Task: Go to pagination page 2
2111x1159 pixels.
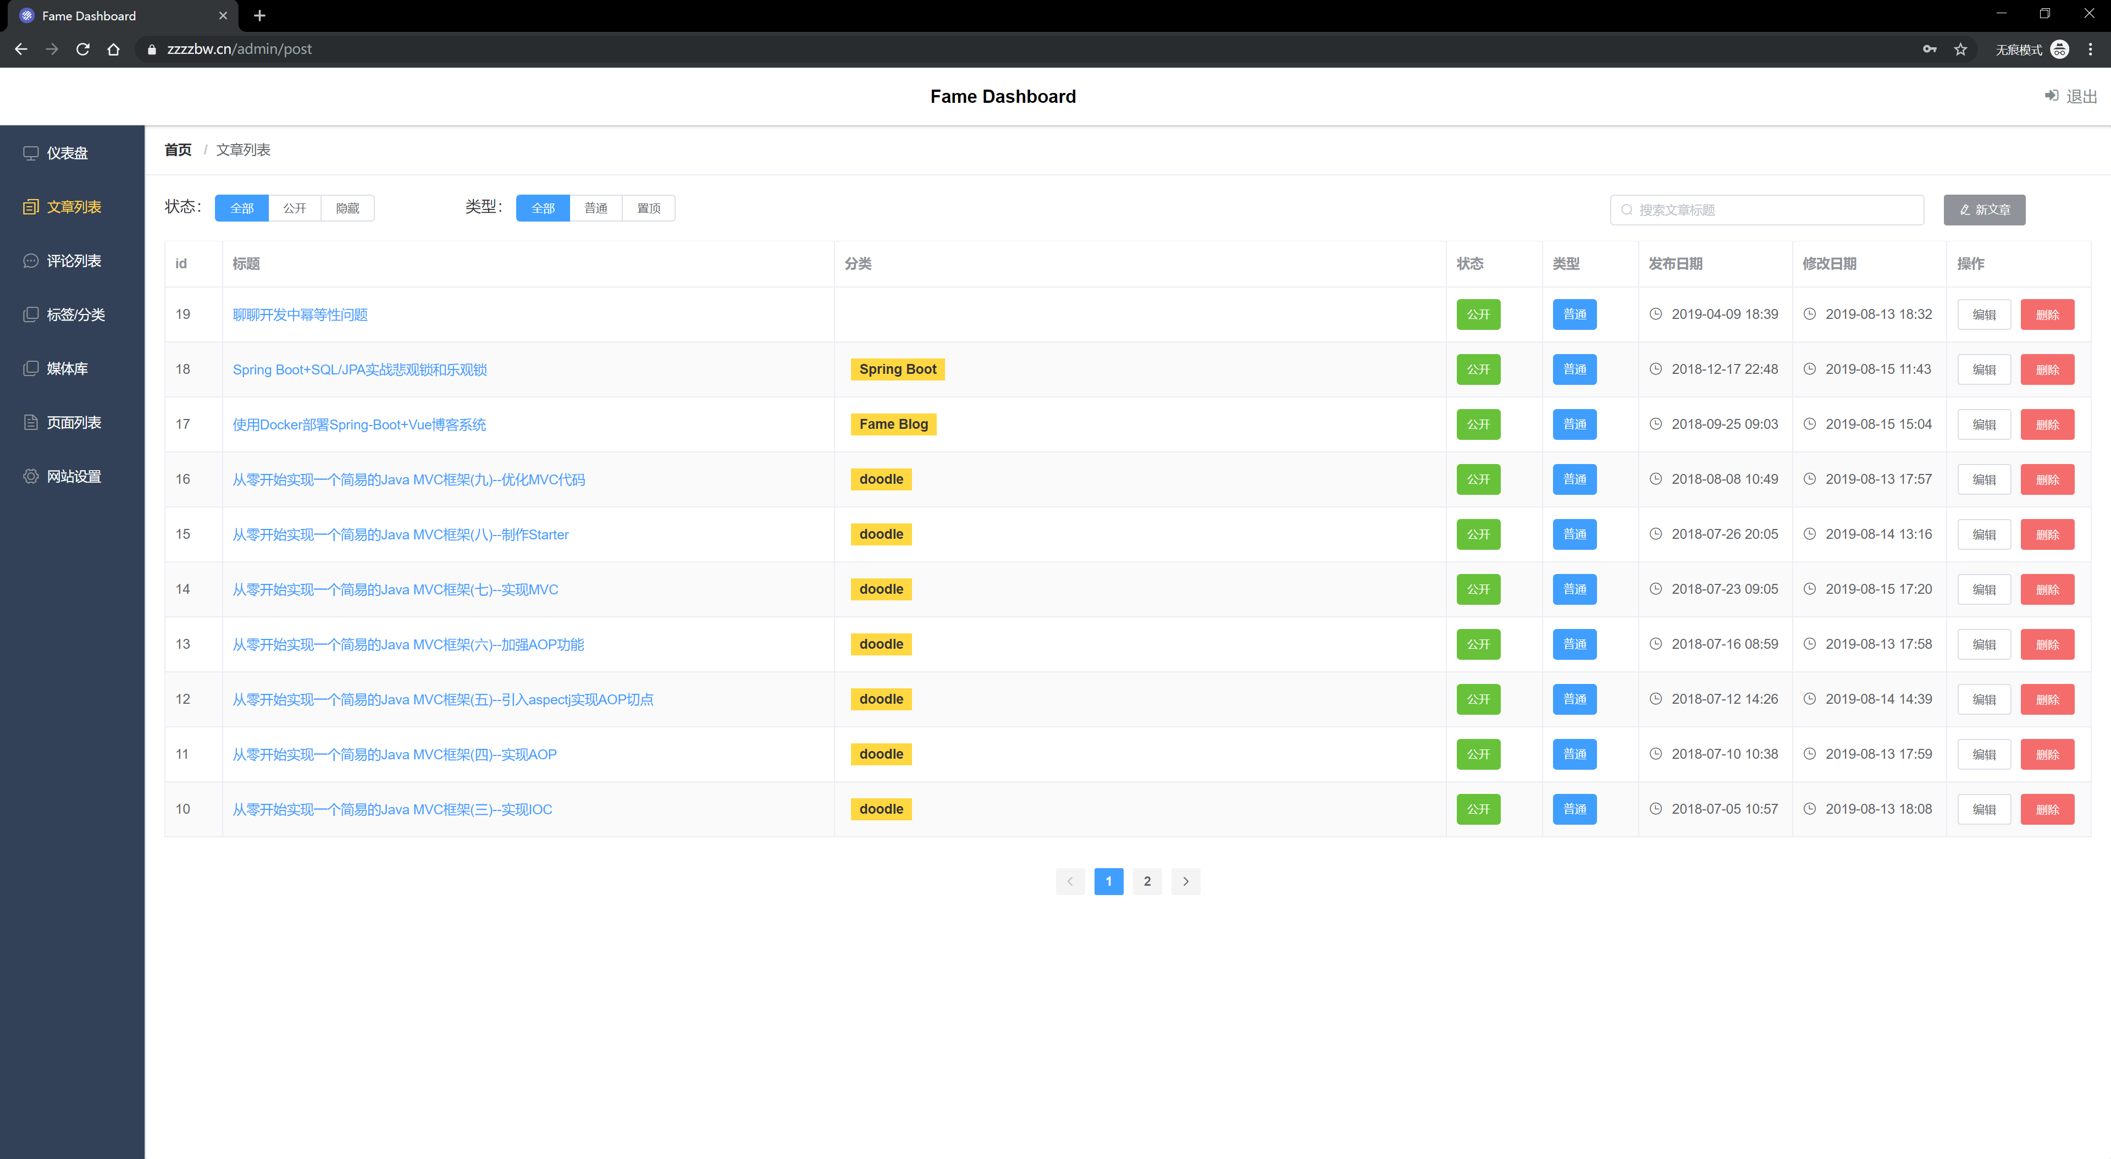Action: tap(1146, 881)
